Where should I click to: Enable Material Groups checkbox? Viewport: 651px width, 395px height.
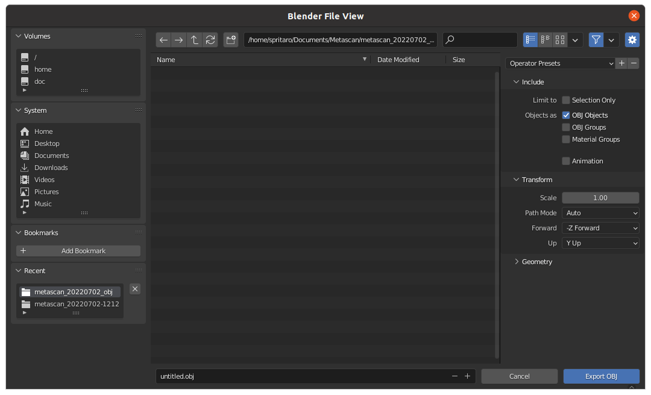click(x=566, y=139)
